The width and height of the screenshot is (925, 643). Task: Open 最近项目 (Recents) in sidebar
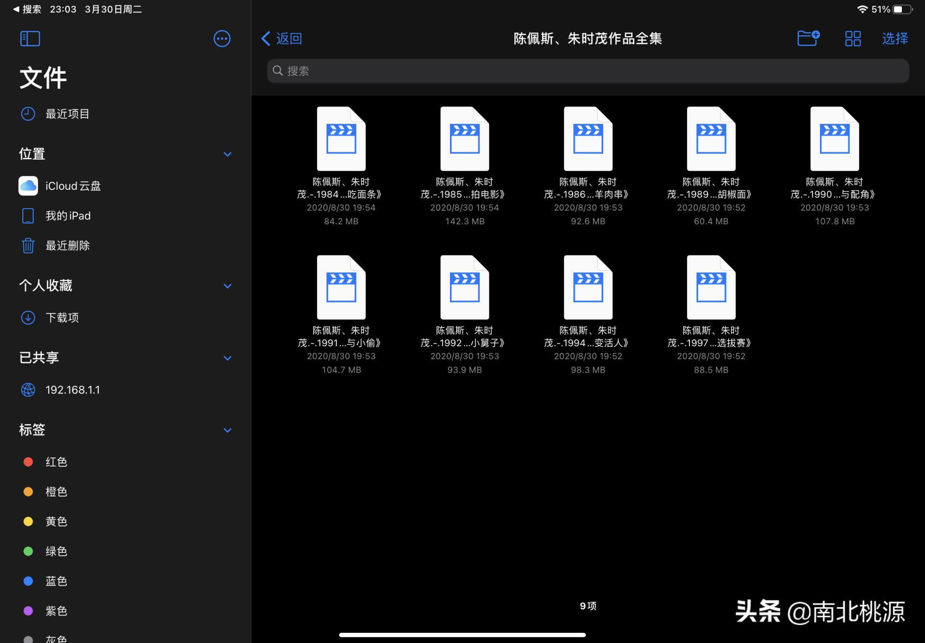click(x=67, y=114)
